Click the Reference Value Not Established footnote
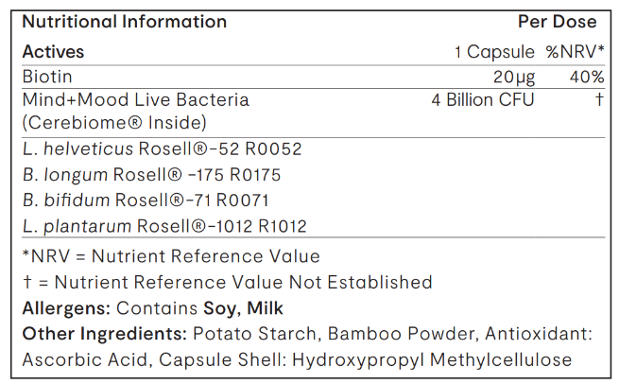The image size is (619, 384). coord(227,282)
